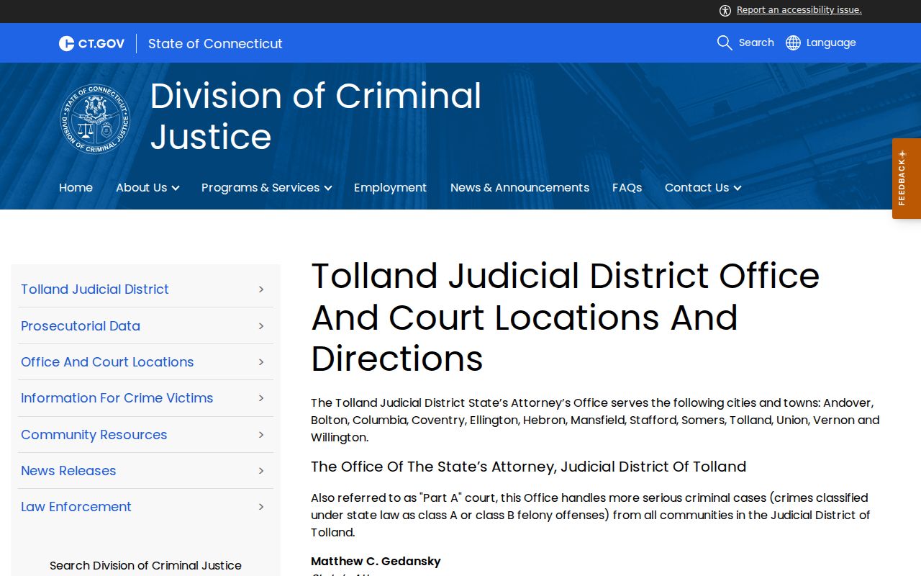Click the Search Division of Criminal Justice label

point(145,565)
